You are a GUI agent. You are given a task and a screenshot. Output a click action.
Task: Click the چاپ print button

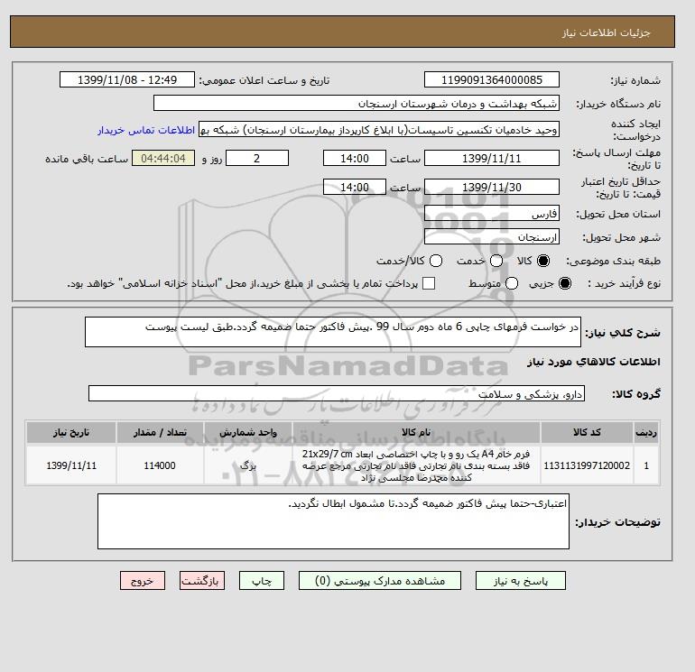pos(262,581)
